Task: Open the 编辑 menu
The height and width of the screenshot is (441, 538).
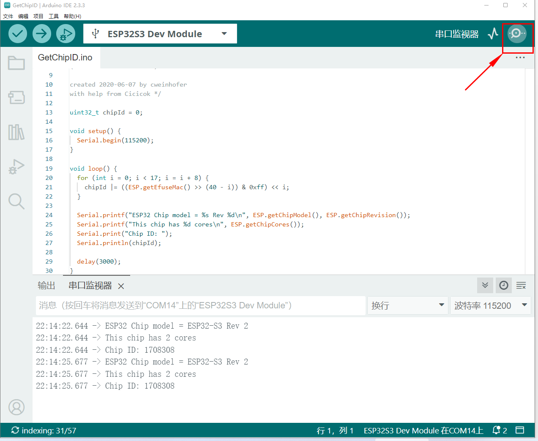Action: click(23, 16)
